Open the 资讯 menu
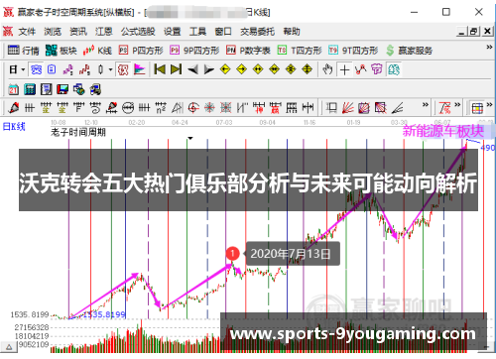 click(78, 32)
